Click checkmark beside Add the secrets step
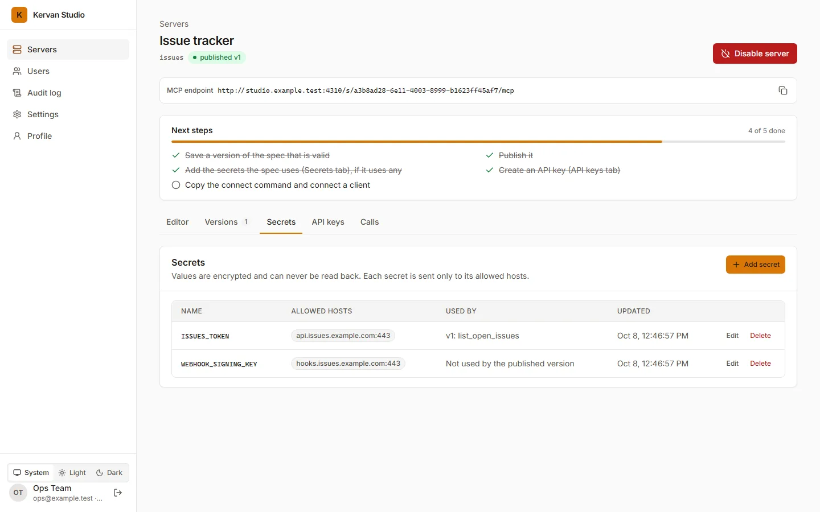 176,170
